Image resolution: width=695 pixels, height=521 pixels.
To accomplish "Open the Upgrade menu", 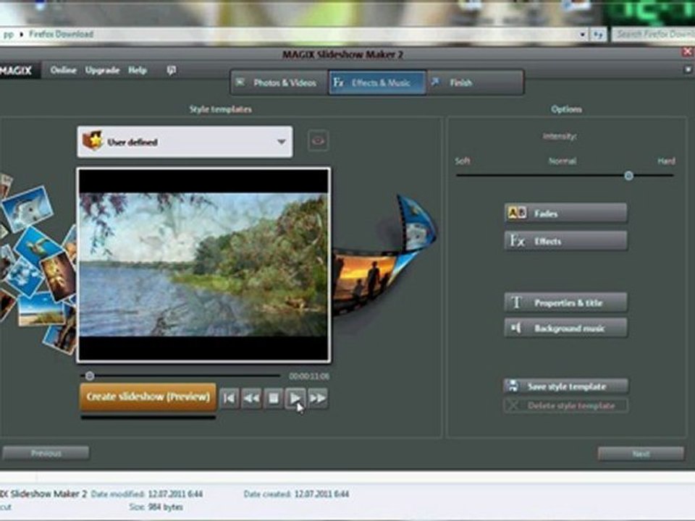I will [x=102, y=70].
